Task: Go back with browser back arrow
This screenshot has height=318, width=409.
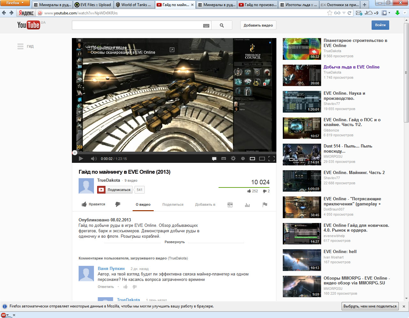Action: tap(4, 13)
